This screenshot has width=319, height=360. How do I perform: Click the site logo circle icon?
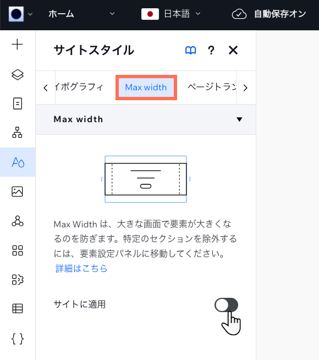click(x=16, y=14)
